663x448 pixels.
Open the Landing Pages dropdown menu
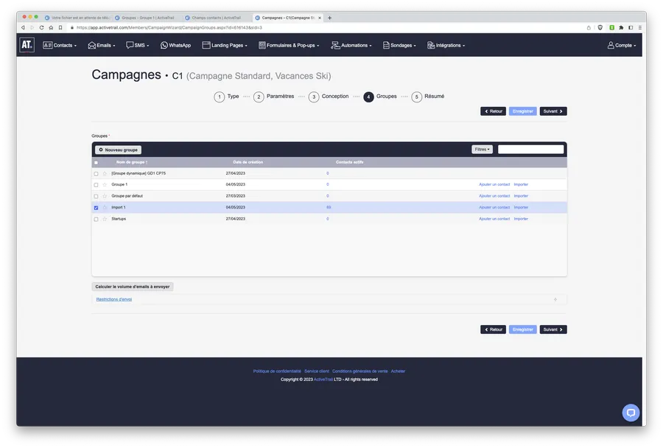(225, 45)
